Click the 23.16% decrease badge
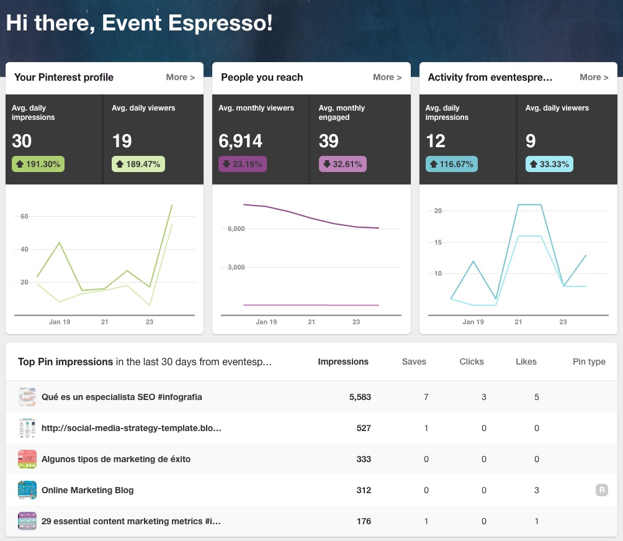The height and width of the screenshot is (541, 623). pos(243,164)
